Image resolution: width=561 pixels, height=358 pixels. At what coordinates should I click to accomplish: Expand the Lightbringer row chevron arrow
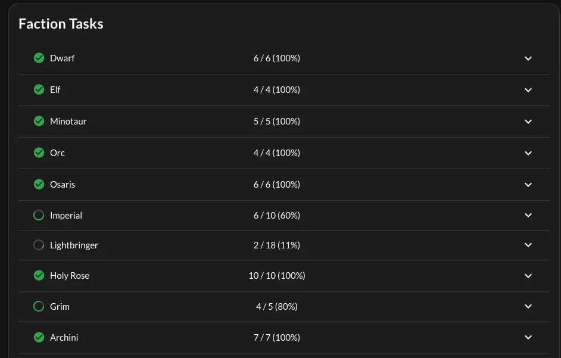click(528, 245)
